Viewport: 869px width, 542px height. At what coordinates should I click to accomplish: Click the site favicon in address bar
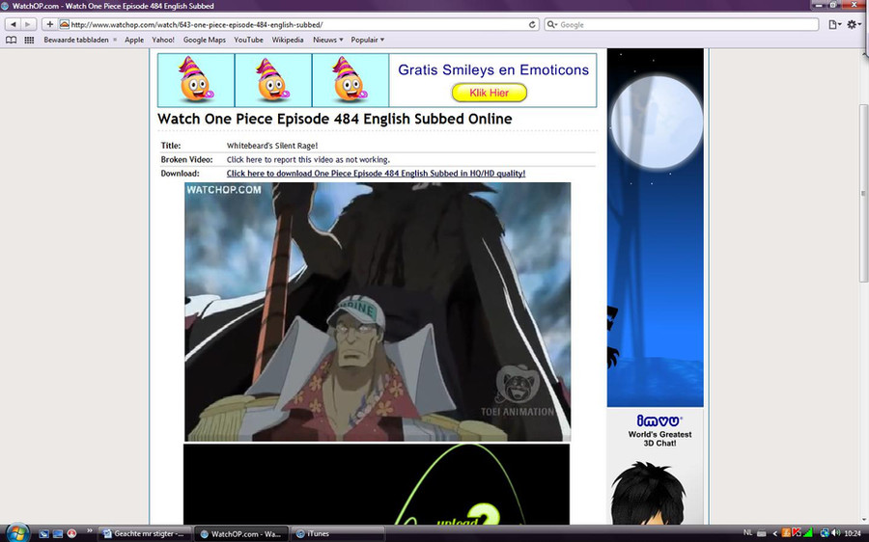coord(65,24)
